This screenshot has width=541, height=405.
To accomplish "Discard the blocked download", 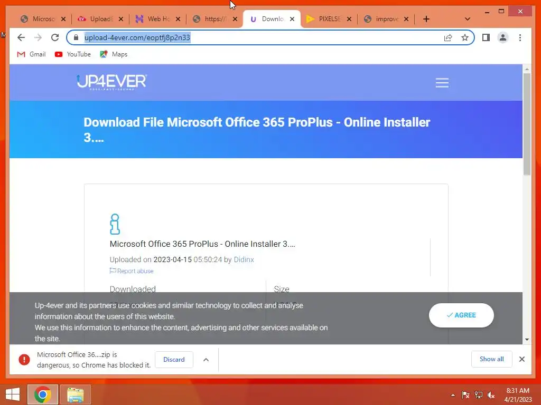I will 174,360.
